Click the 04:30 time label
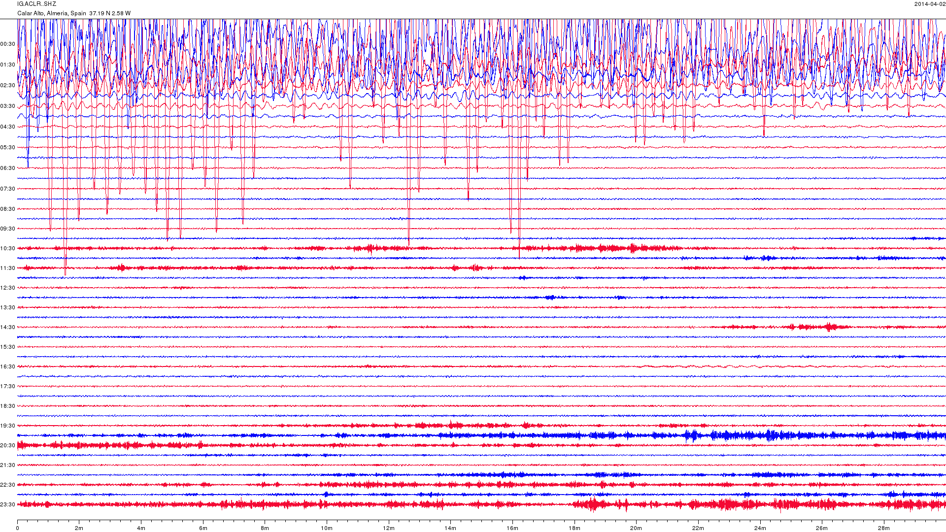Image resolution: width=946 pixels, height=532 pixels. (x=8, y=127)
